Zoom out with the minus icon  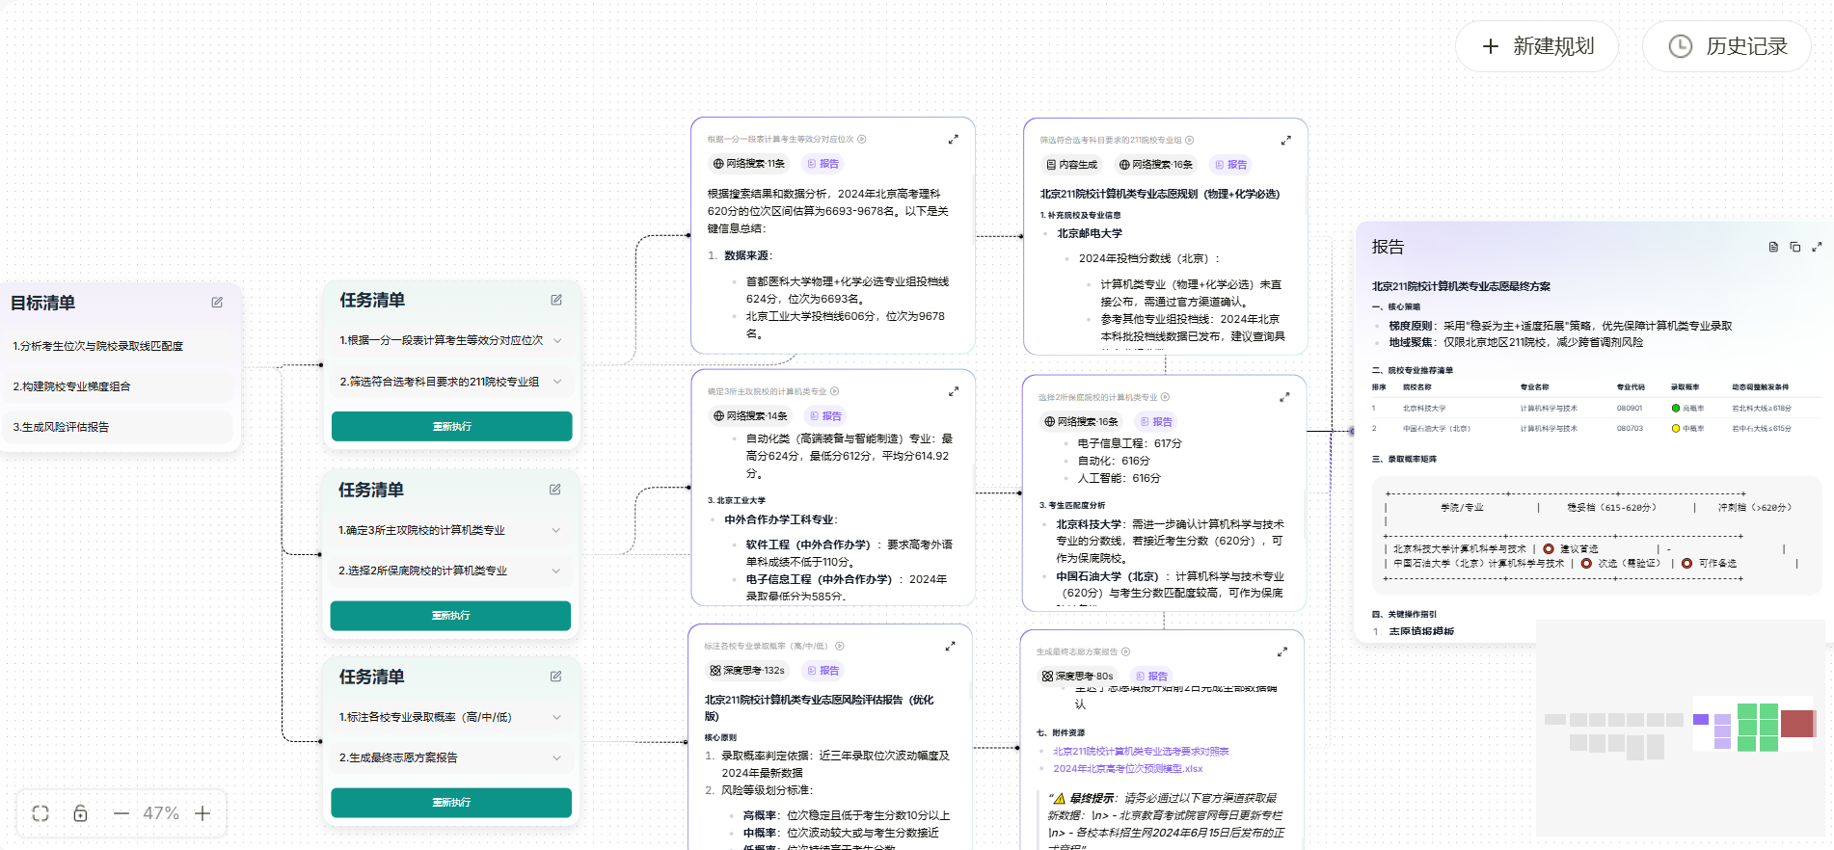[x=121, y=813]
